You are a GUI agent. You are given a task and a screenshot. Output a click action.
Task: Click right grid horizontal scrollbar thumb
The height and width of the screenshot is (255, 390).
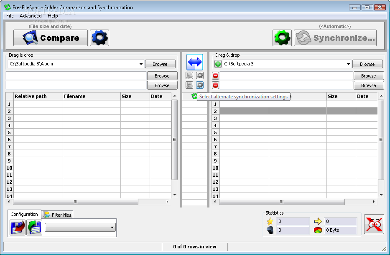[x=282, y=202]
